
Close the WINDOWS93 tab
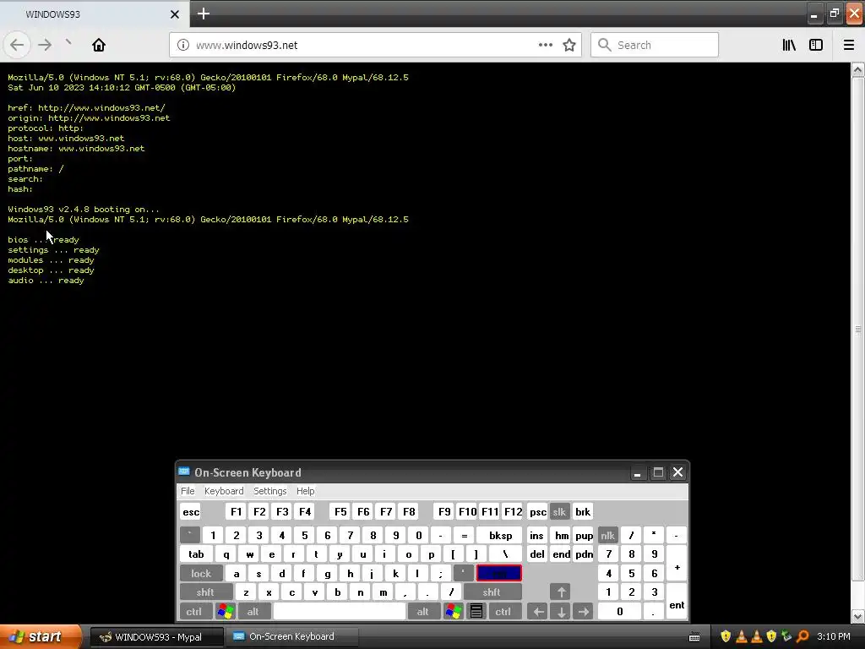click(x=174, y=14)
